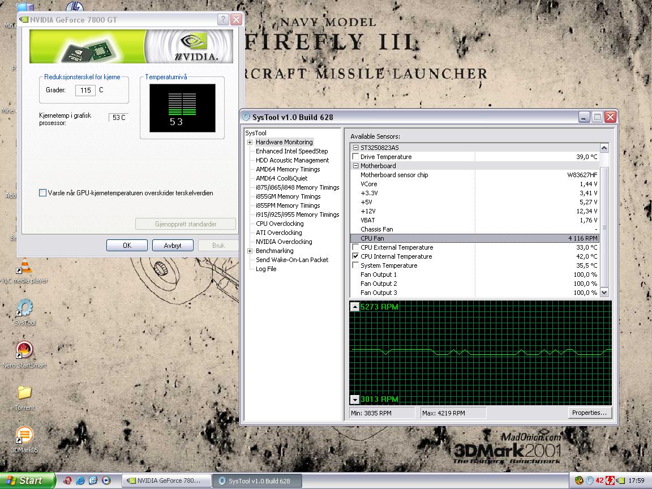This screenshot has height=489, width=652.
Task: Expand the Benchmarking tree node
Action: (250, 251)
